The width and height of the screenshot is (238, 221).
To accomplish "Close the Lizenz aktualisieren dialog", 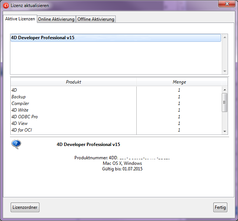I will (x=227, y=4).
